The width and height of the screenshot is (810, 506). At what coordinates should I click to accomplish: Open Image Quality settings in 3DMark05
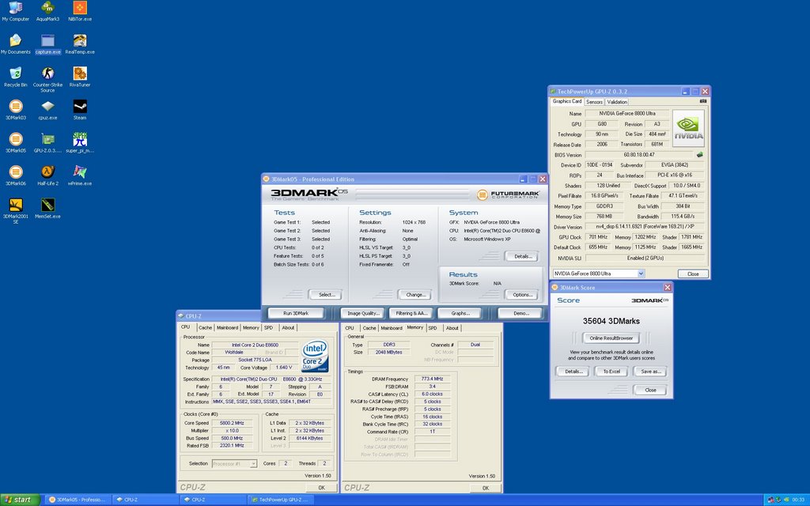point(363,313)
